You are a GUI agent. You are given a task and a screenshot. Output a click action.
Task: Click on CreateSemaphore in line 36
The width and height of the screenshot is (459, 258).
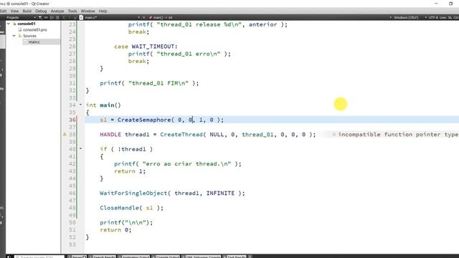click(x=143, y=120)
